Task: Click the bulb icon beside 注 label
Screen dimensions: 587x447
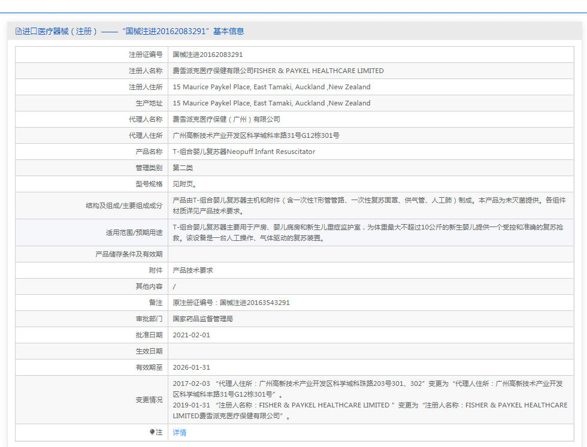Action: pos(152,432)
